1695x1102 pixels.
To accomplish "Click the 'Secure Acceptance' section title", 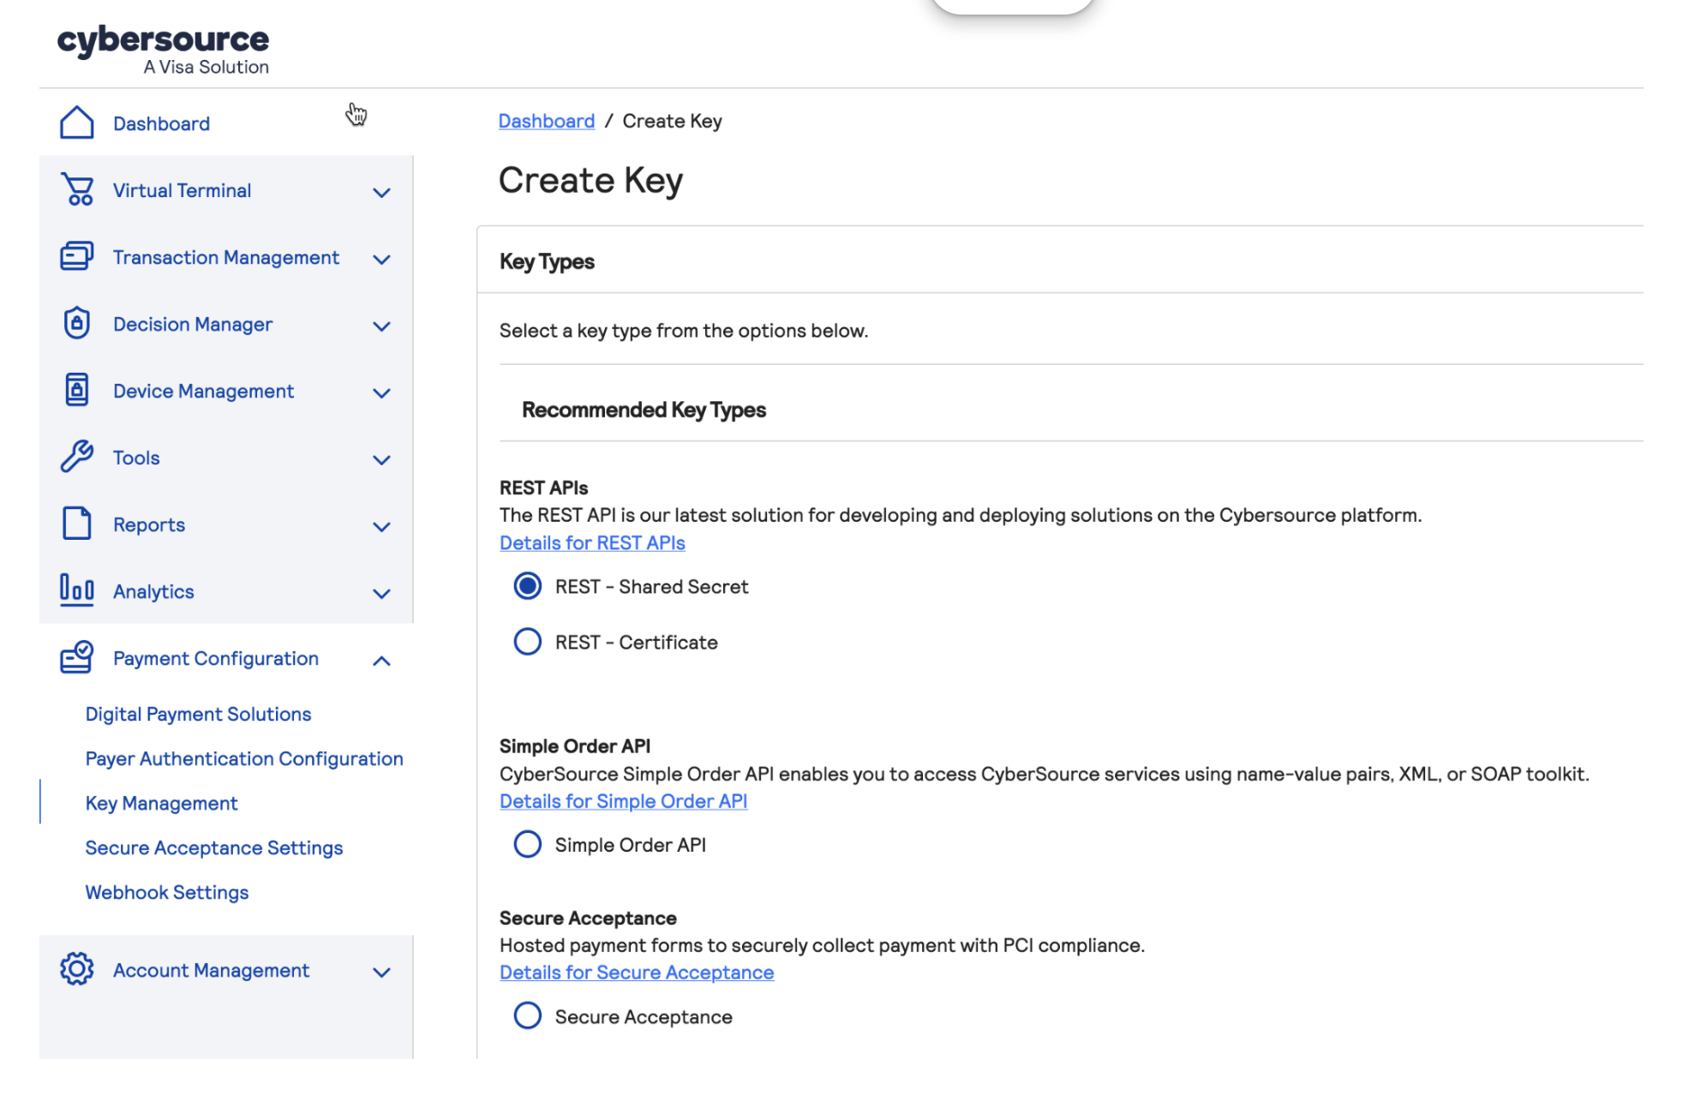I will (588, 918).
